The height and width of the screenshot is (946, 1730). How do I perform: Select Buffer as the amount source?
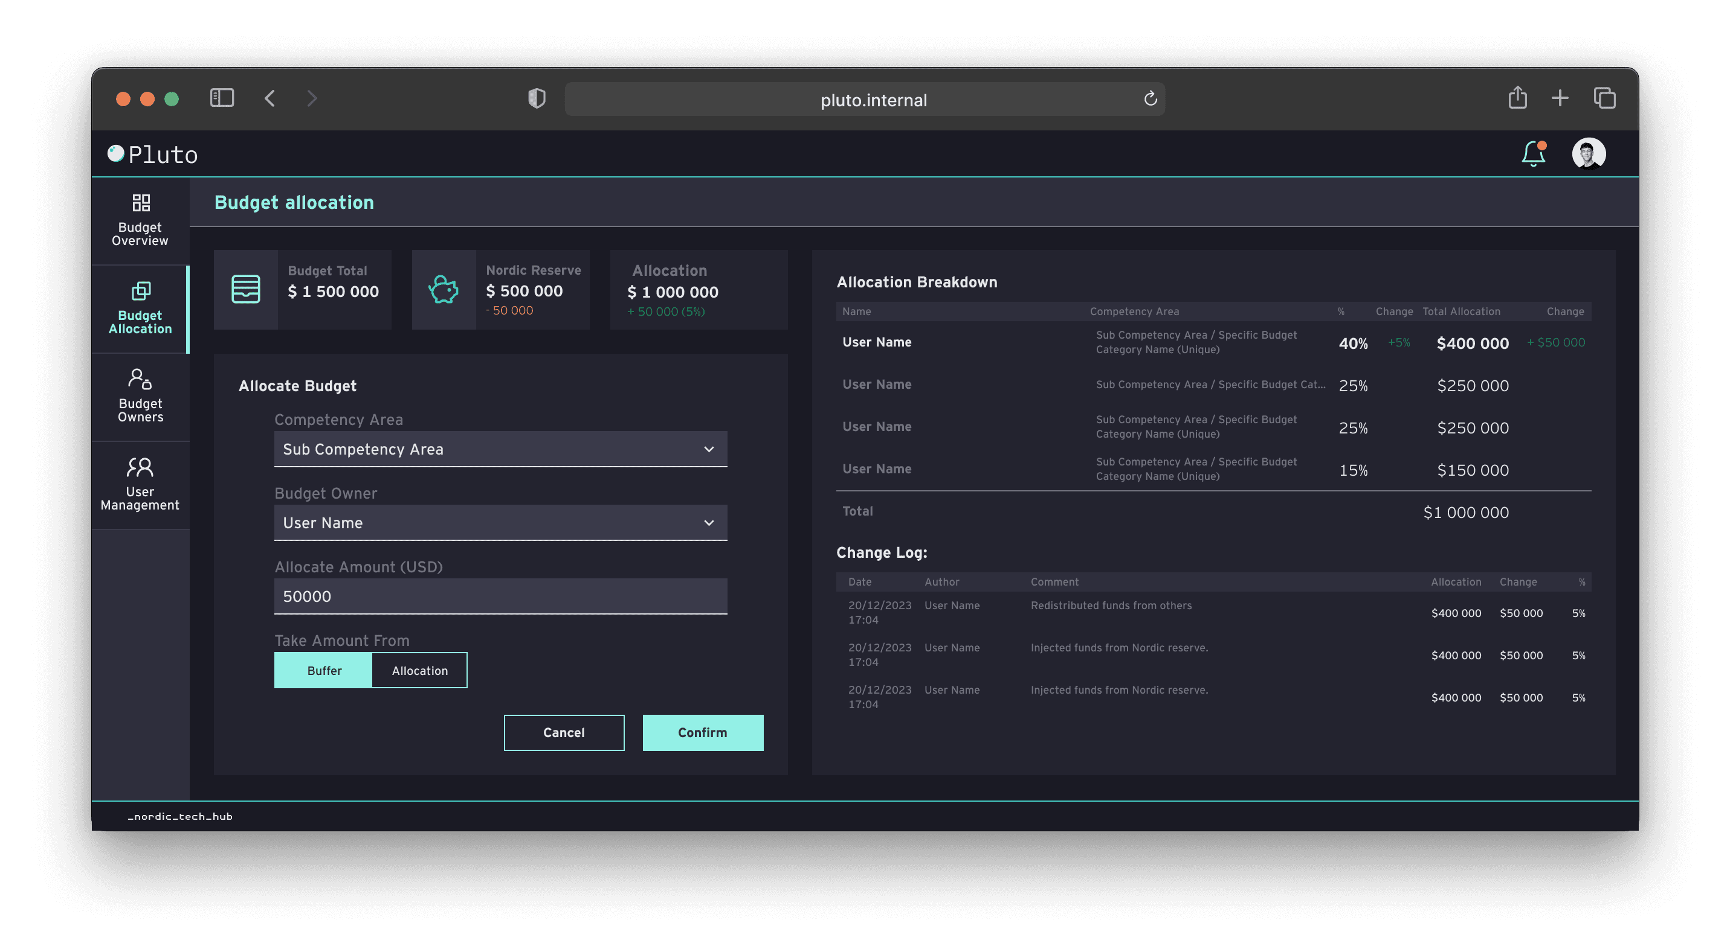click(x=324, y=670)
